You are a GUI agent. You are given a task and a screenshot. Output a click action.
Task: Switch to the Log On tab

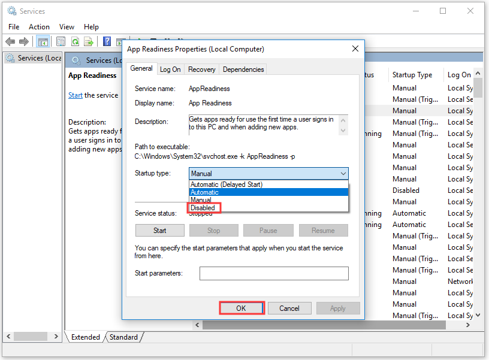click(x=170, y=69)
